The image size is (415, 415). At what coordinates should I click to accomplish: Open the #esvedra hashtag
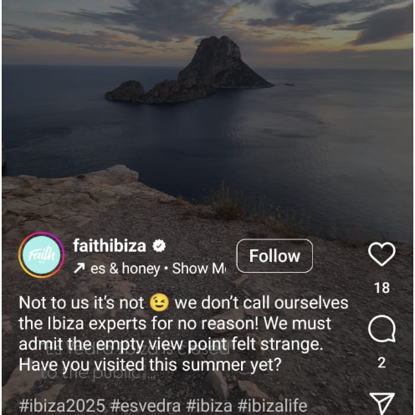(146, 406)
